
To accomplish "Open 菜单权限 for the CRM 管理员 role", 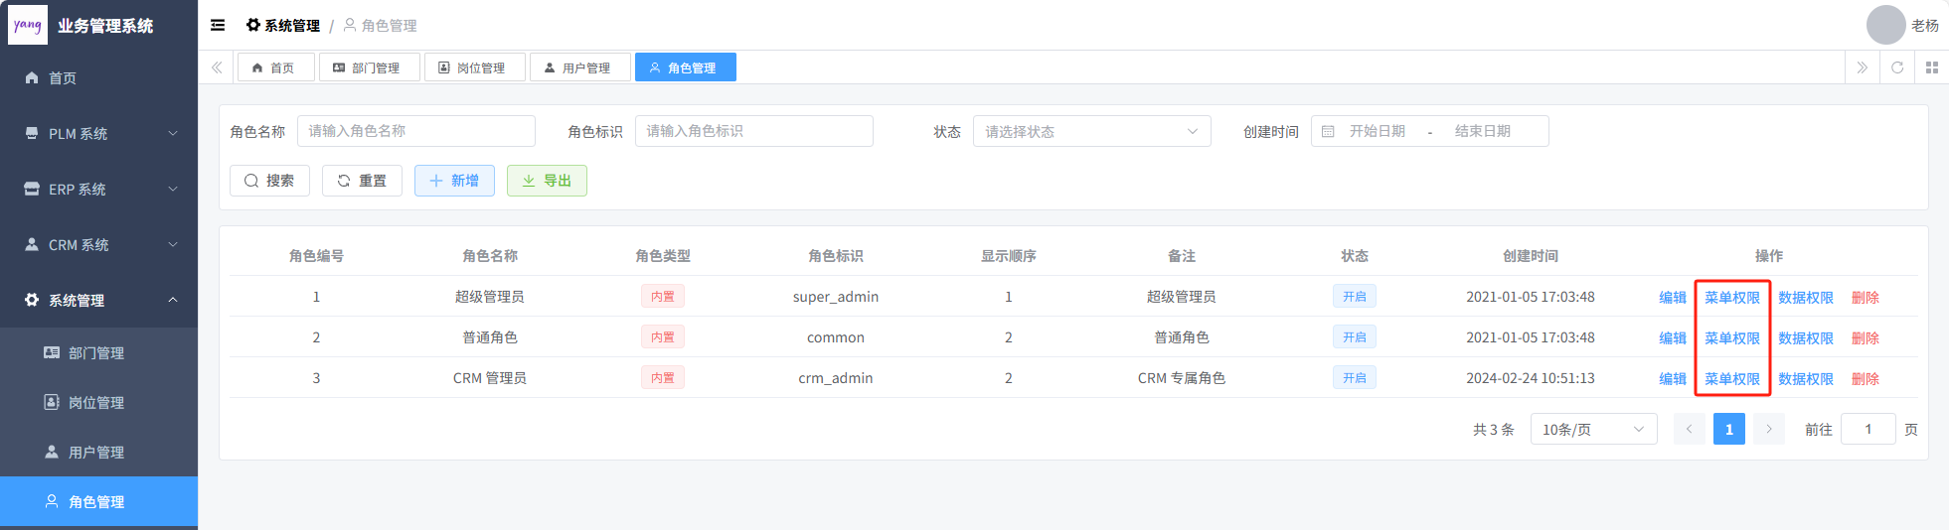I will point(1731,378).
